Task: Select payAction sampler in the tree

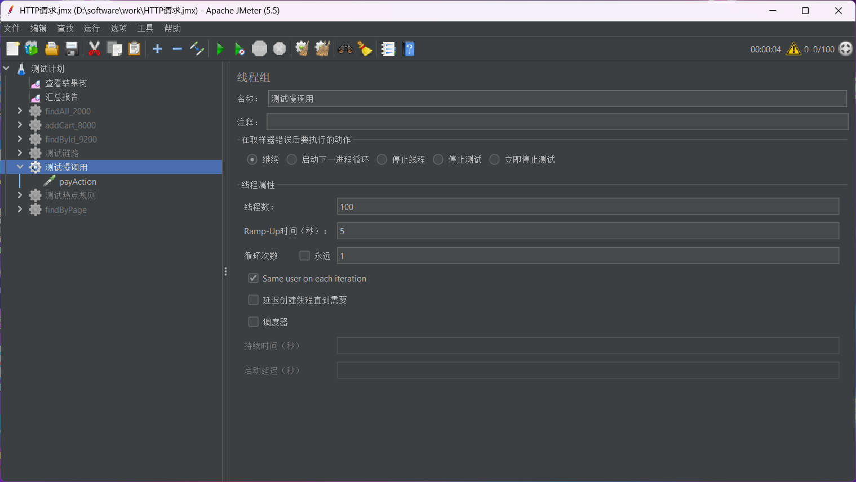Action: pyautogui.click(x=77, y=182)
